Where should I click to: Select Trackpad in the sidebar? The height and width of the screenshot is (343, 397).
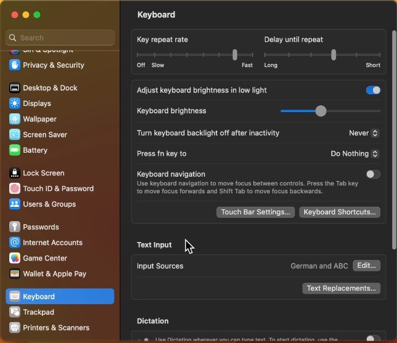(39, 312)
